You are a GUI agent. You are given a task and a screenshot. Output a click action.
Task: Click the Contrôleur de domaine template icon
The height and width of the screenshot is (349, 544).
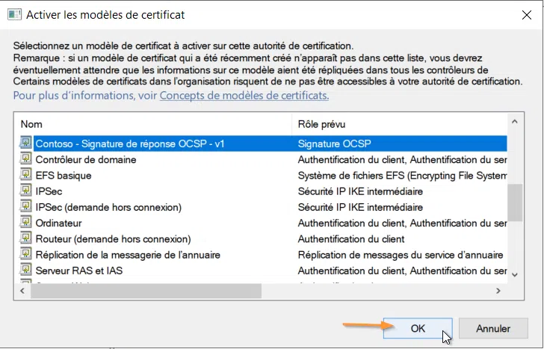26,159
